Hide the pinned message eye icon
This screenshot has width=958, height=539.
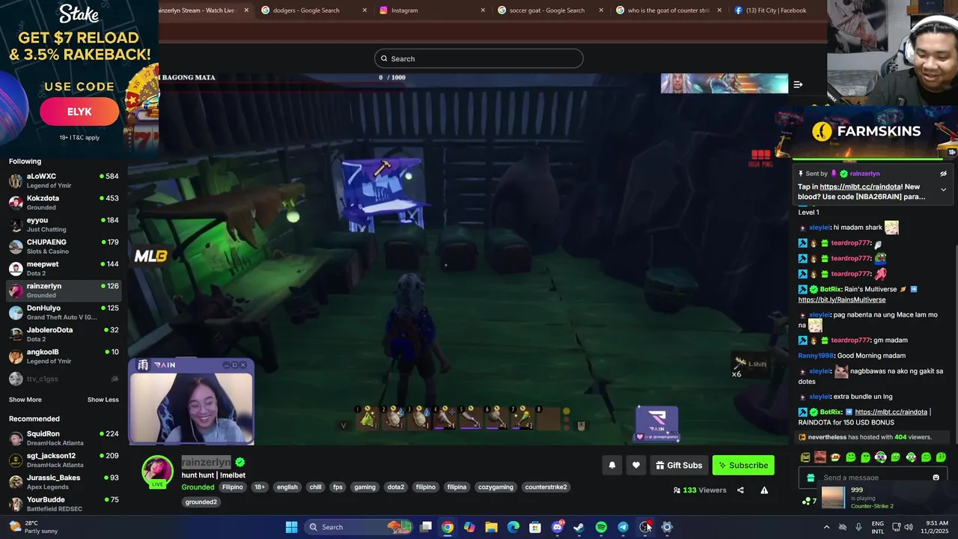[943, 174]
